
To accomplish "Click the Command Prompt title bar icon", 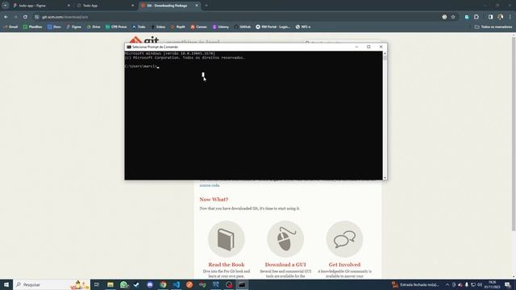I will 129,47.
